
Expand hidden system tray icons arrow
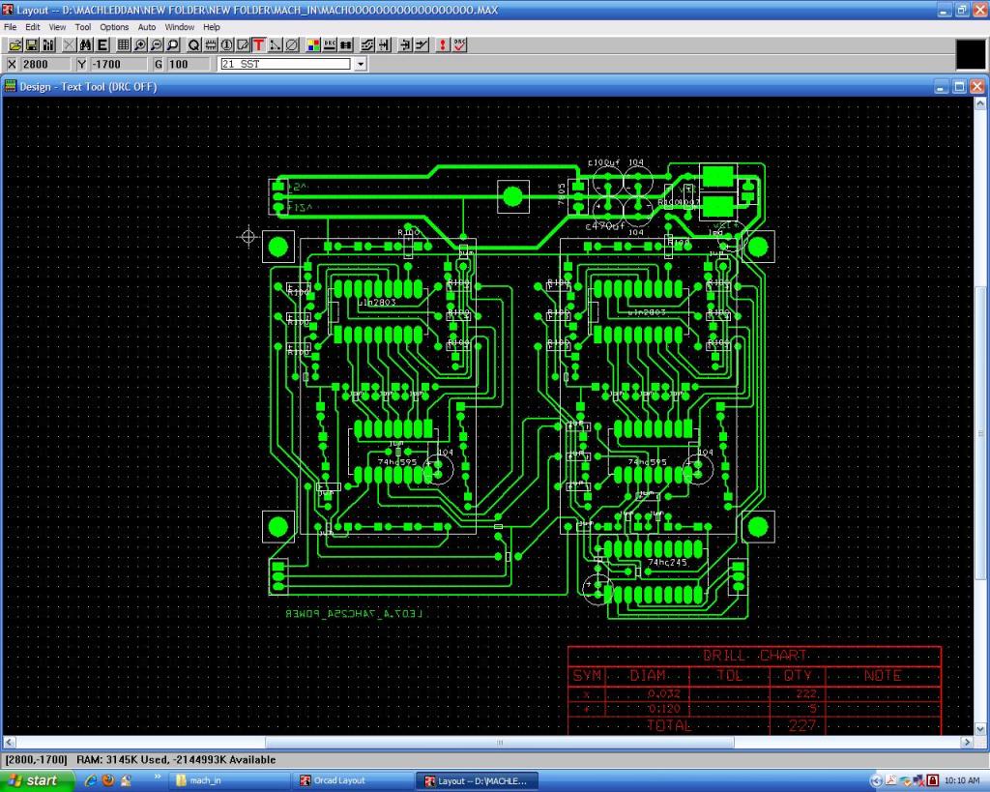(876, 780)
